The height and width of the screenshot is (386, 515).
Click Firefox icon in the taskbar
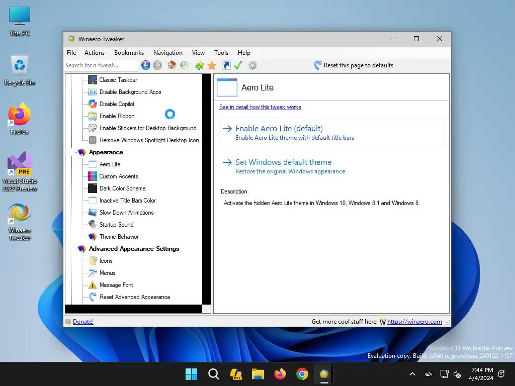click(280, 374)
